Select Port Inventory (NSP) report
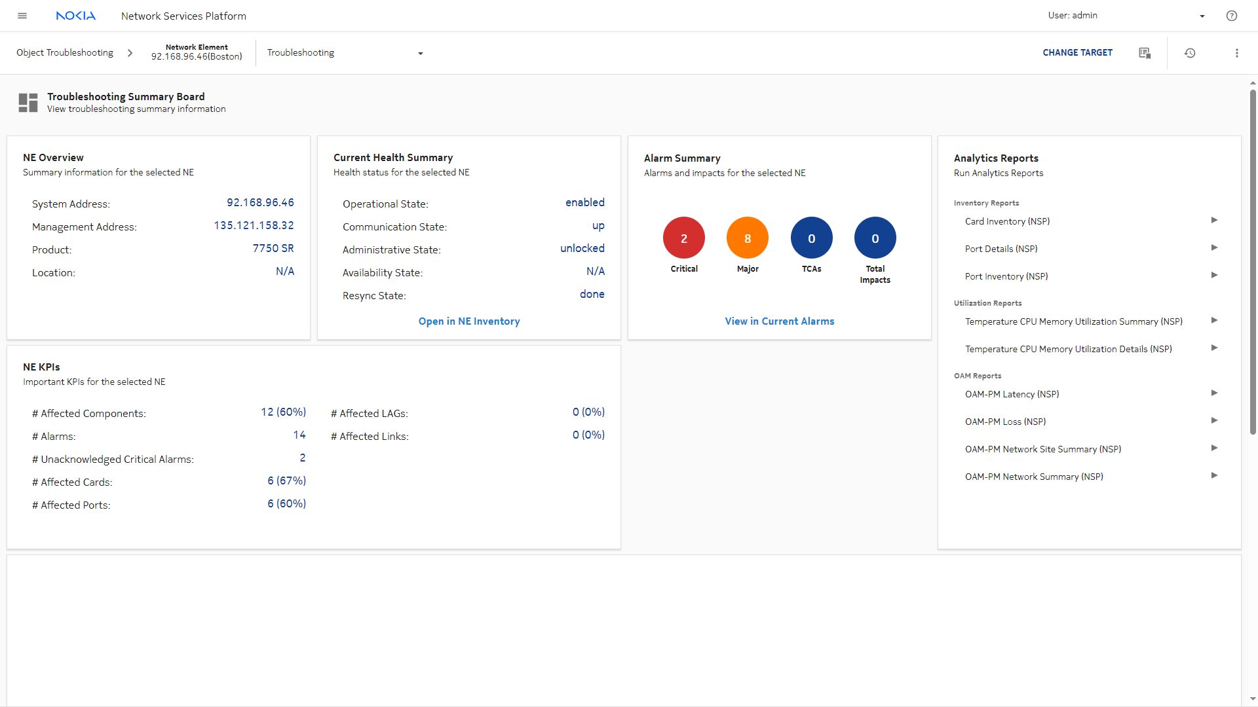The height and width of the screenshot is (707, 1258). [1006, 276]
